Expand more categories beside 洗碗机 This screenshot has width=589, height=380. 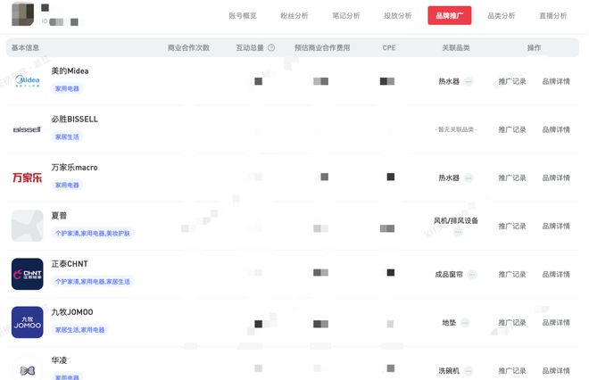click(469, 371)
